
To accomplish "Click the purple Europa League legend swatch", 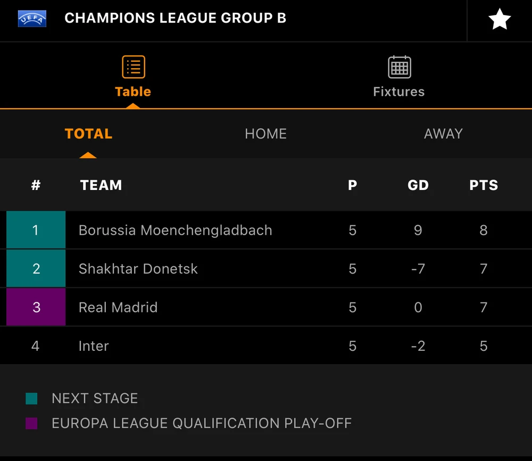I will click(31, 424).
